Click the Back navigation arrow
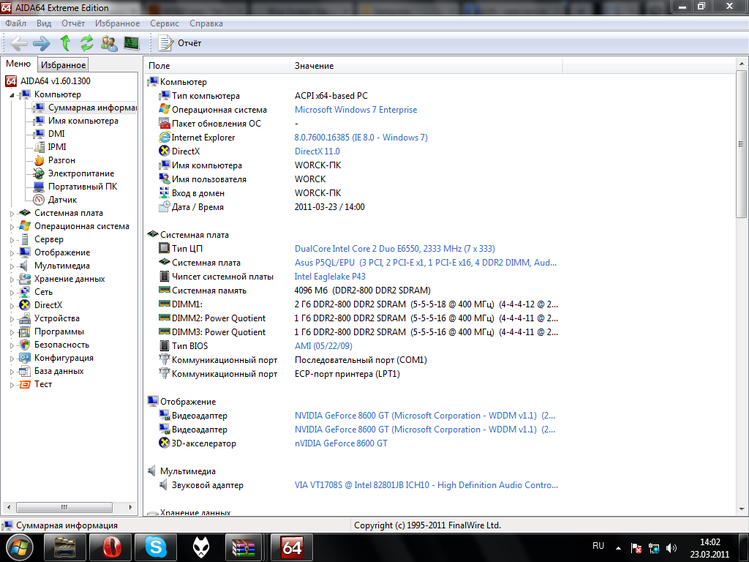The height and width of the screenshot is (562, 749). pyautogui.click(x=18, y=43)
